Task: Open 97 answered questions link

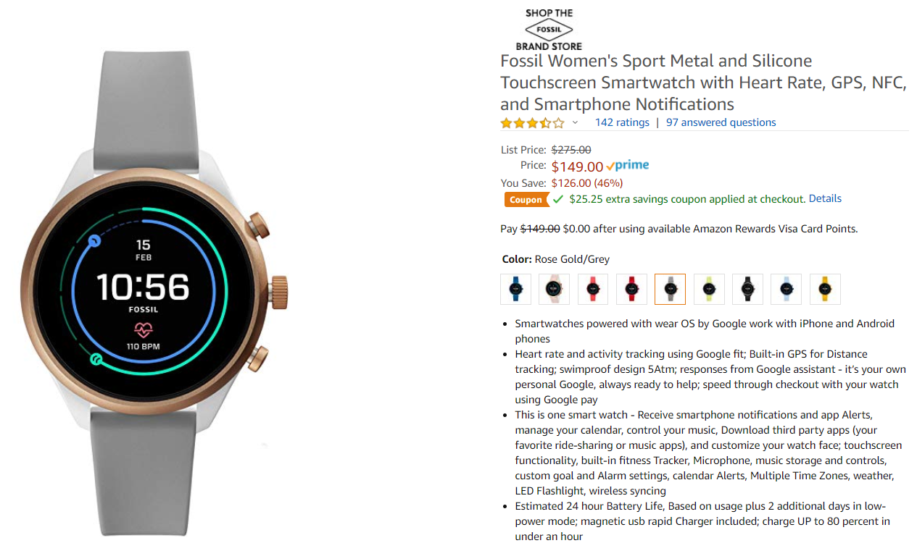Action: pos(721,122)
